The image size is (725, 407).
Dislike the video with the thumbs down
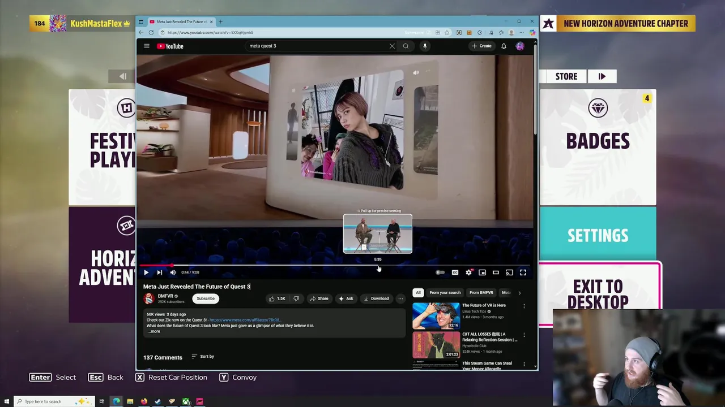coord(296,298)
